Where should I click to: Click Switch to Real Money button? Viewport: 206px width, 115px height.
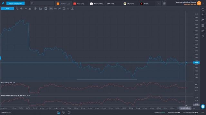point(15,3)
